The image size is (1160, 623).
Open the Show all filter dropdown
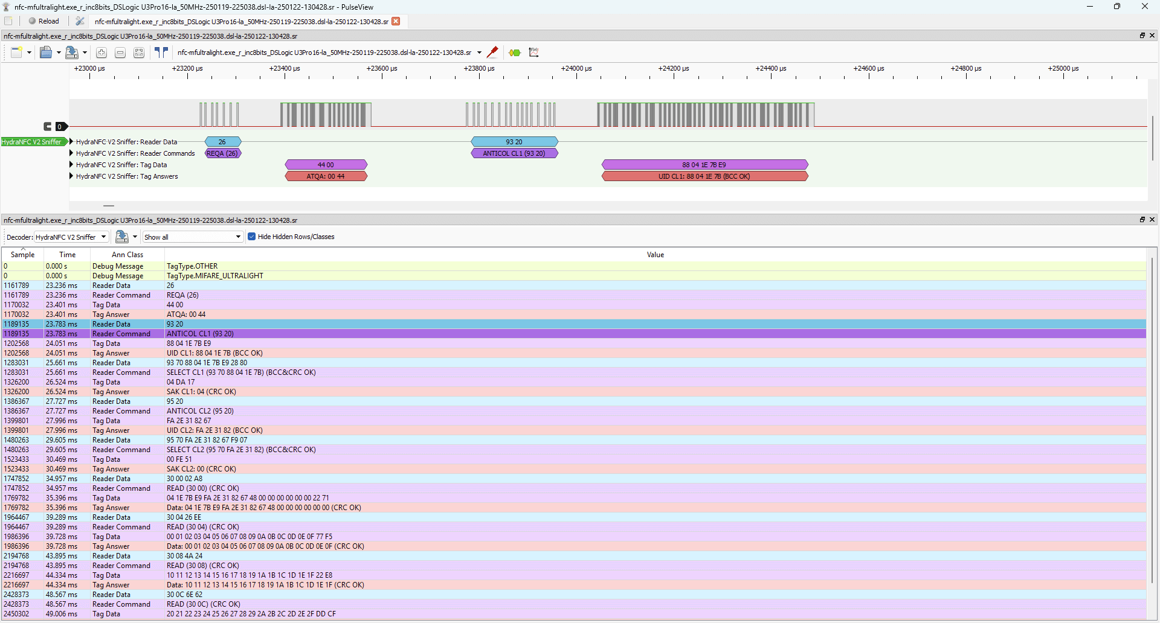pyautogui.click(x=193, y=237)
